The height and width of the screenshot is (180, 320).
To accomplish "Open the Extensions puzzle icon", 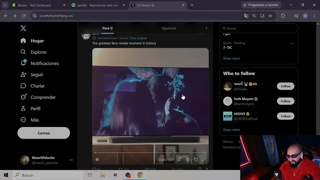I will coord(283,16).
